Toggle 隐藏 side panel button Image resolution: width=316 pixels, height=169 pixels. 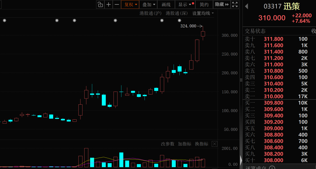(x=222, y=4)
